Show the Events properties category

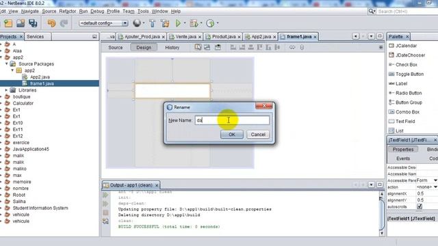[403, 159]
